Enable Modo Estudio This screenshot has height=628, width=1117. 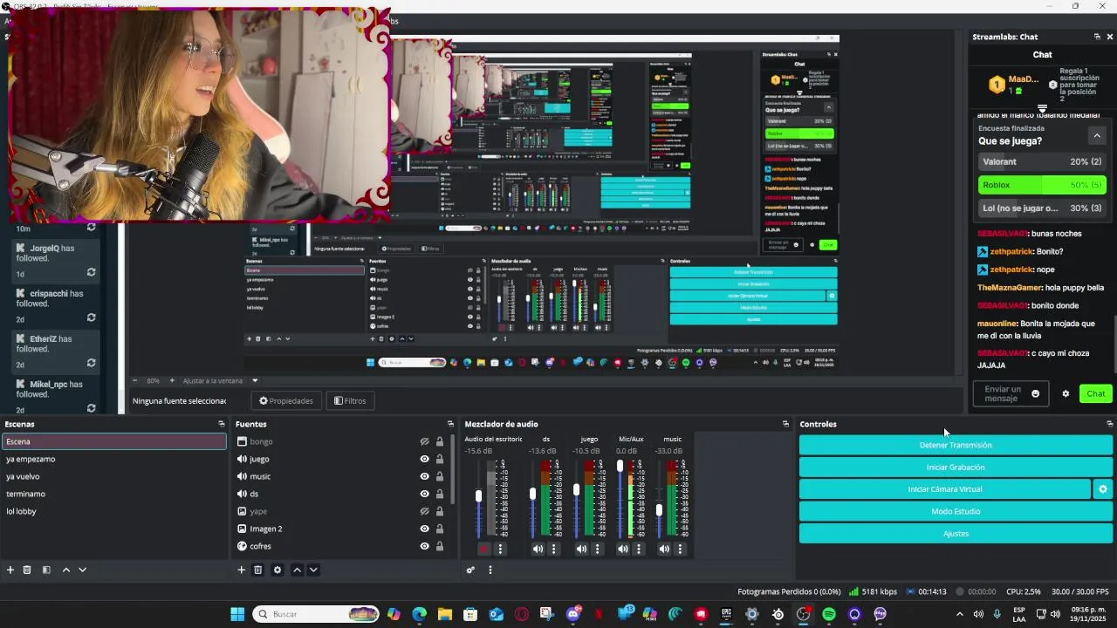(956, 511)
